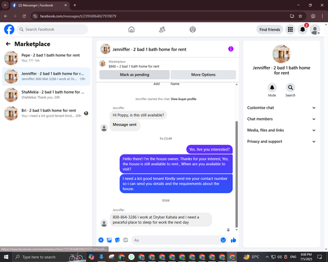
Task: Go back using the Marketplace back arrow
Action: click(9, 44)
